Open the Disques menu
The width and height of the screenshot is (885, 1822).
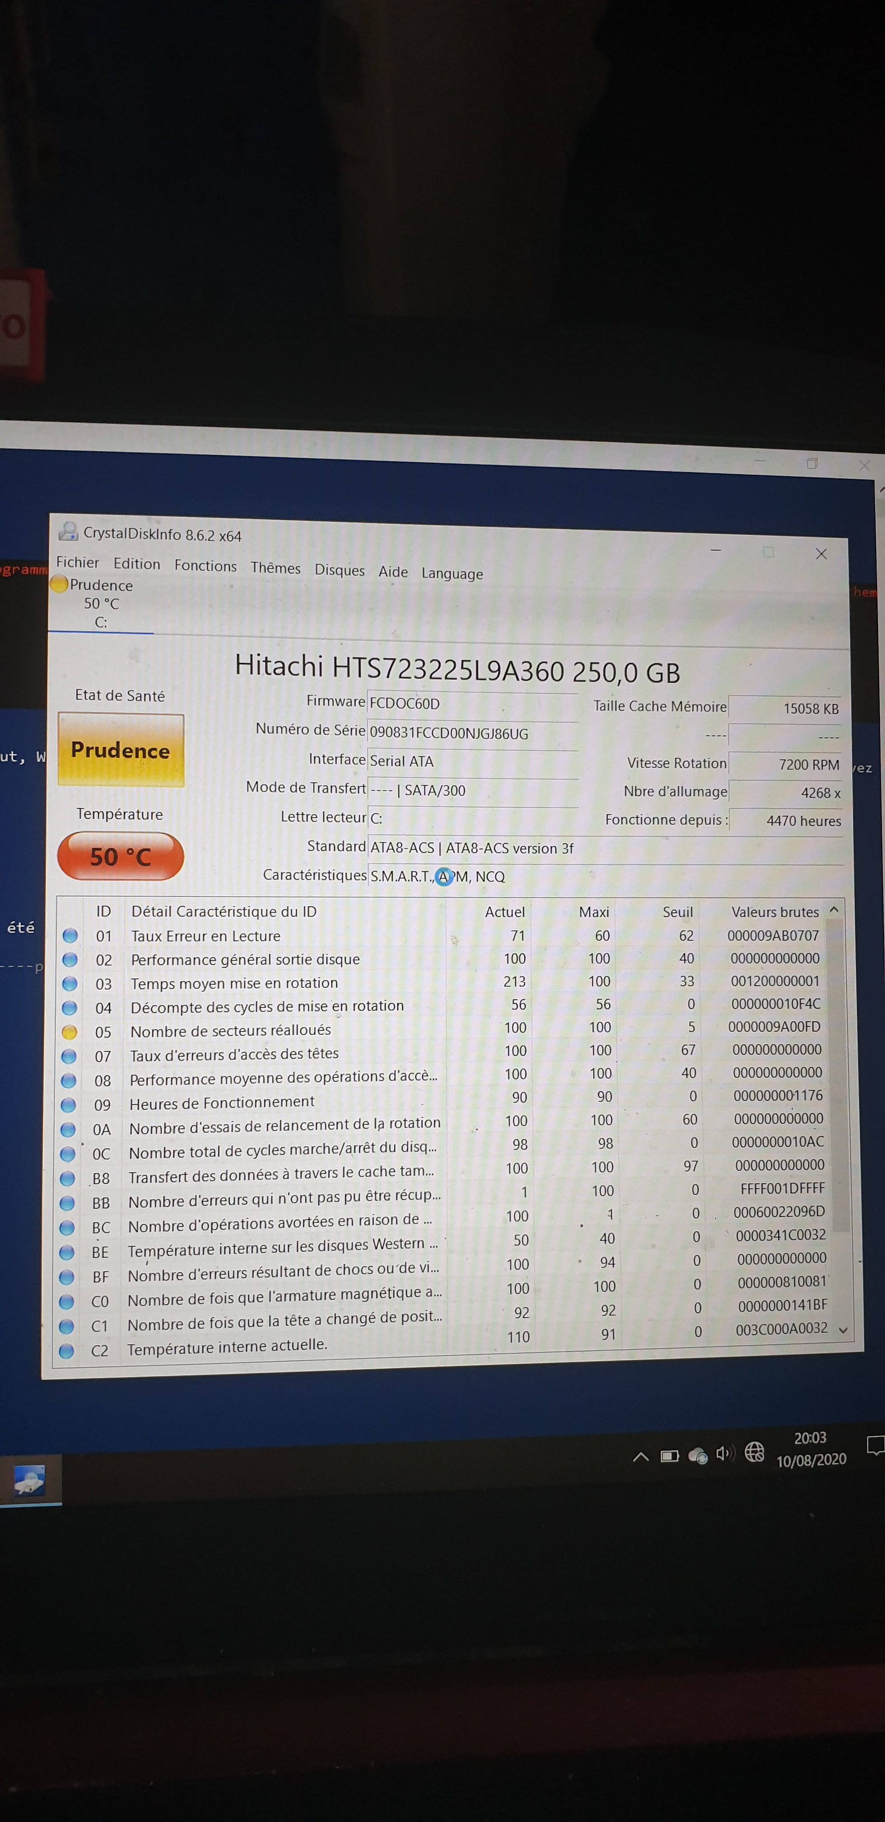tap(339, 570)
